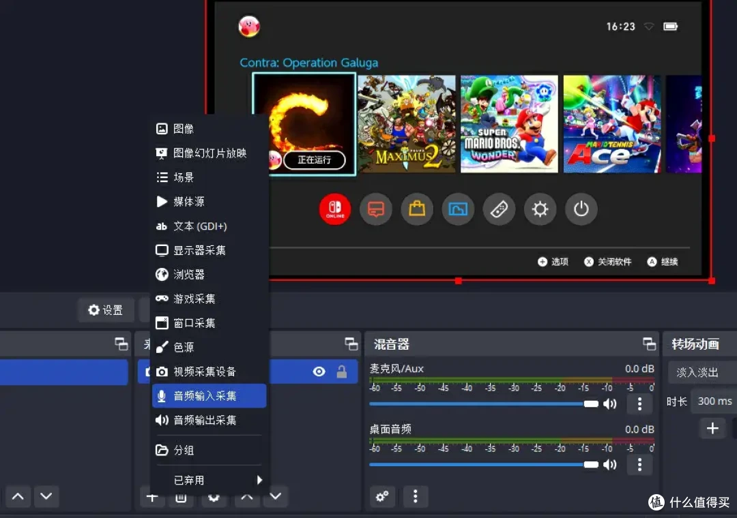
Task: Select the highlighted scene row
Action: coord(64,372)
